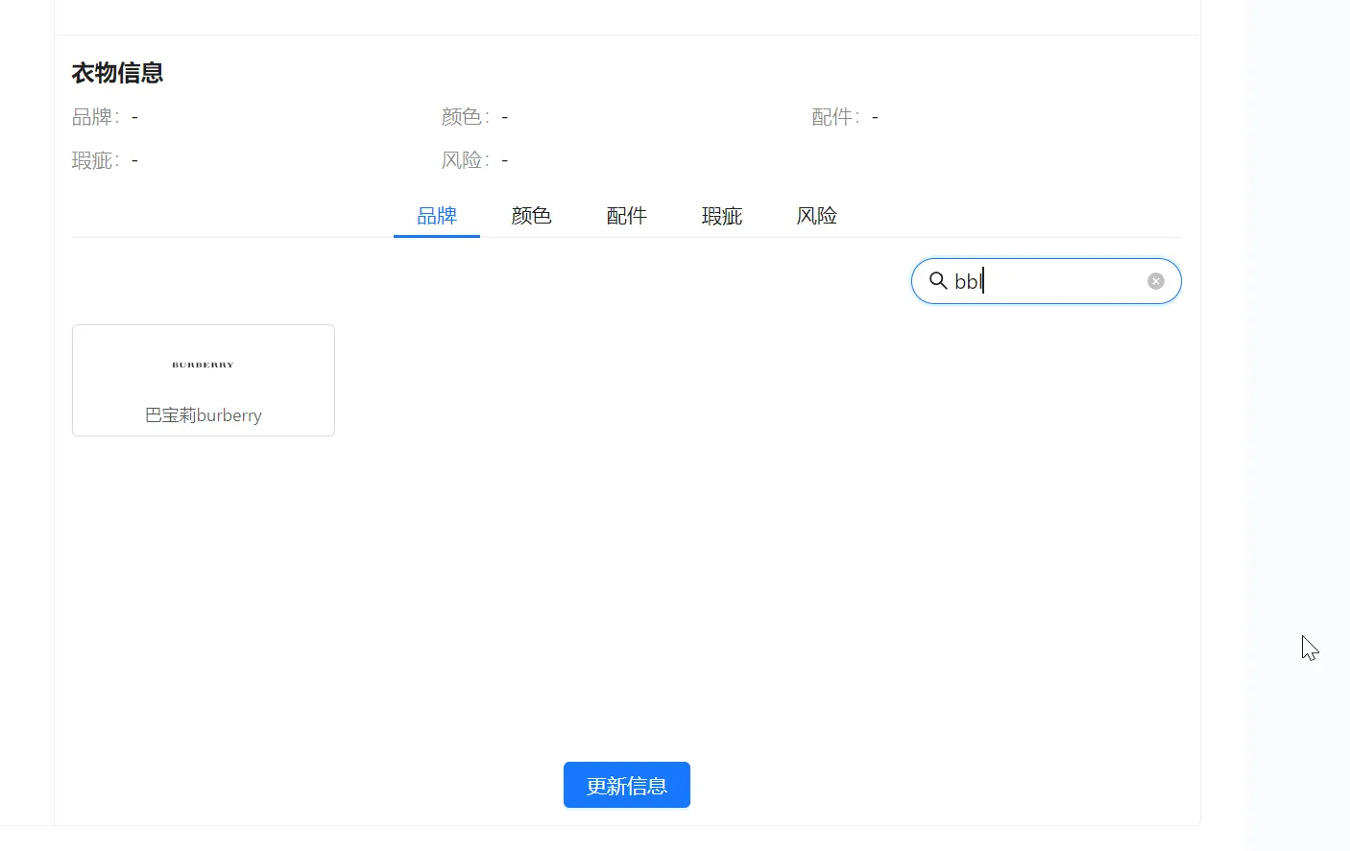The width and height of the screenshot is (1350, 851).
Task: Choose the 巴宝莉burberry brand card
Action: [x=204, y=380]
